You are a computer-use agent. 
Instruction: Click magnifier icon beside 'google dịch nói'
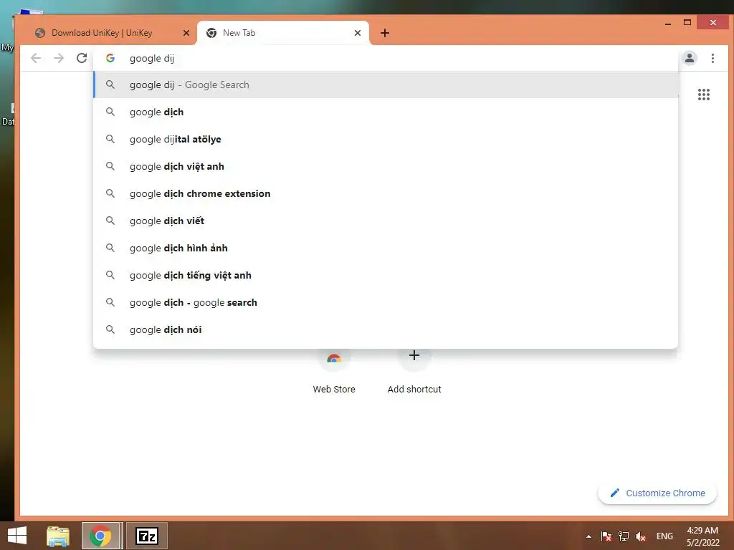point(110,329)
